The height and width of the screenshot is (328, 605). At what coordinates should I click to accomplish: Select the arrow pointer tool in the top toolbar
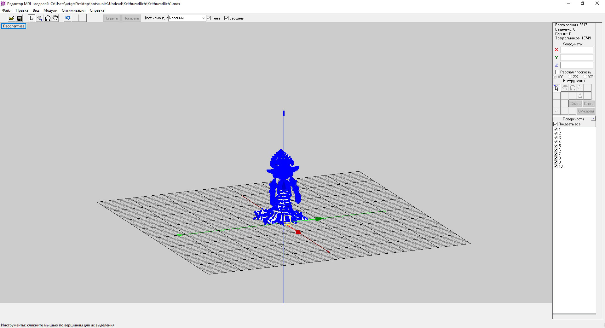32,18
